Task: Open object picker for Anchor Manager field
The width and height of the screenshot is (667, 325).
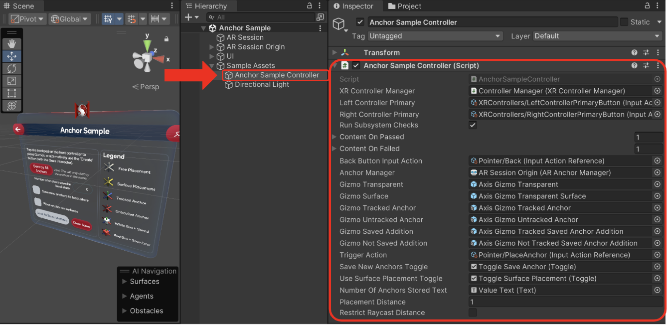Action: coord(658,172)
